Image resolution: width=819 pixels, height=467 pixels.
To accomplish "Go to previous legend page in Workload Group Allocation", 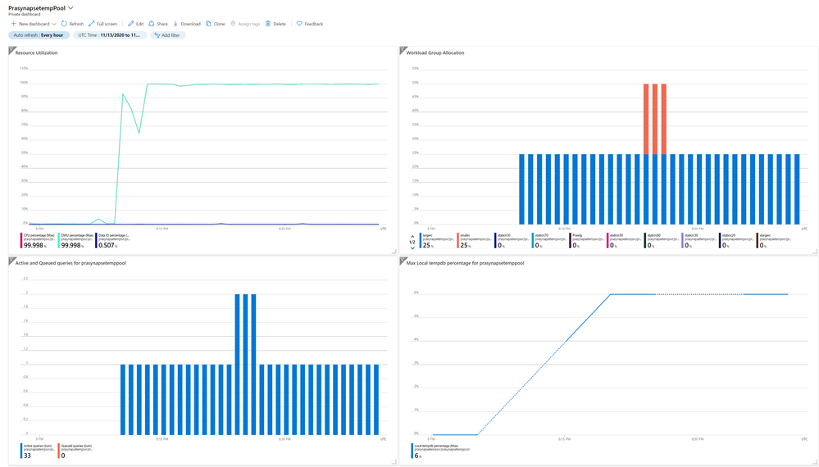I will click(412, 237).
